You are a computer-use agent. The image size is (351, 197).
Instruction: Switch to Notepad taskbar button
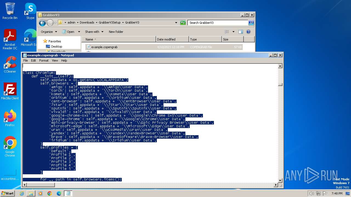(x=68, y=193)
